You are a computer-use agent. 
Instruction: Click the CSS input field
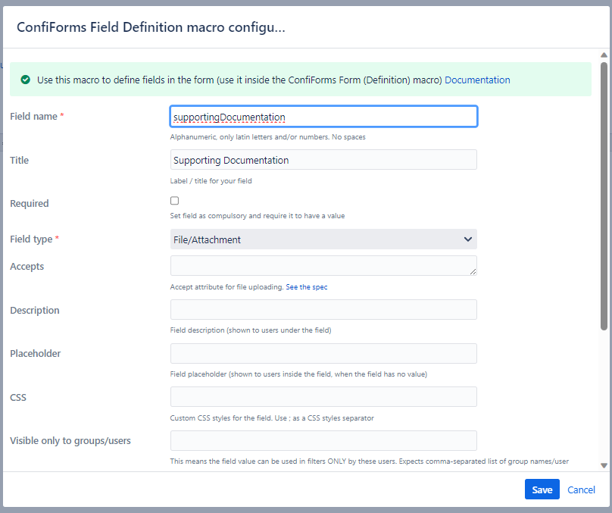click(323, 396)
